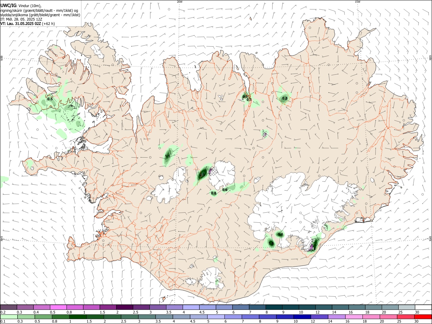Click the '0.8' value in the northeast green cell

coord(285,99)
